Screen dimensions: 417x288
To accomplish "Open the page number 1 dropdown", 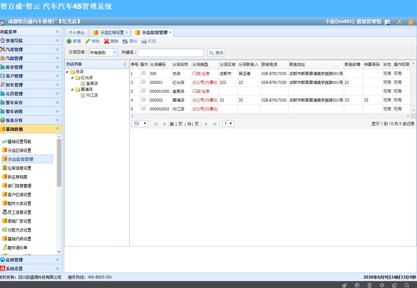I will coord(228,124).
